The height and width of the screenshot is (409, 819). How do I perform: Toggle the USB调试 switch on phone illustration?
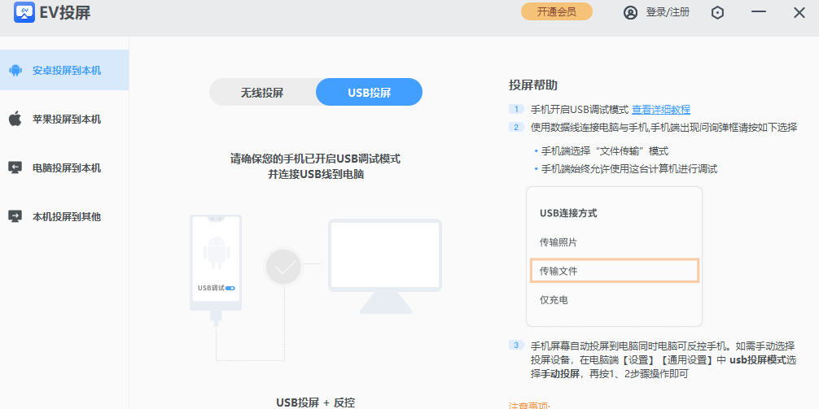tap(230, 288)
